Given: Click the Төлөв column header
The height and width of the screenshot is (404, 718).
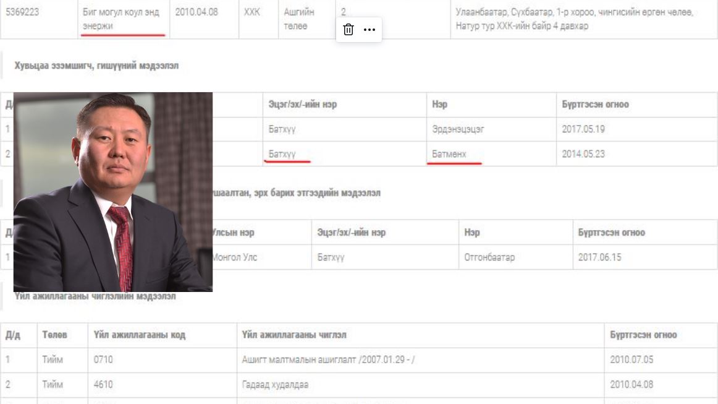Looking at the screenshot, I should pos(54,335).
